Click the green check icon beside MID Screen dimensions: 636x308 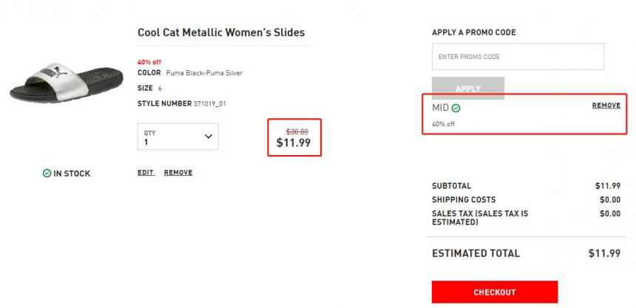pos(456,108)
